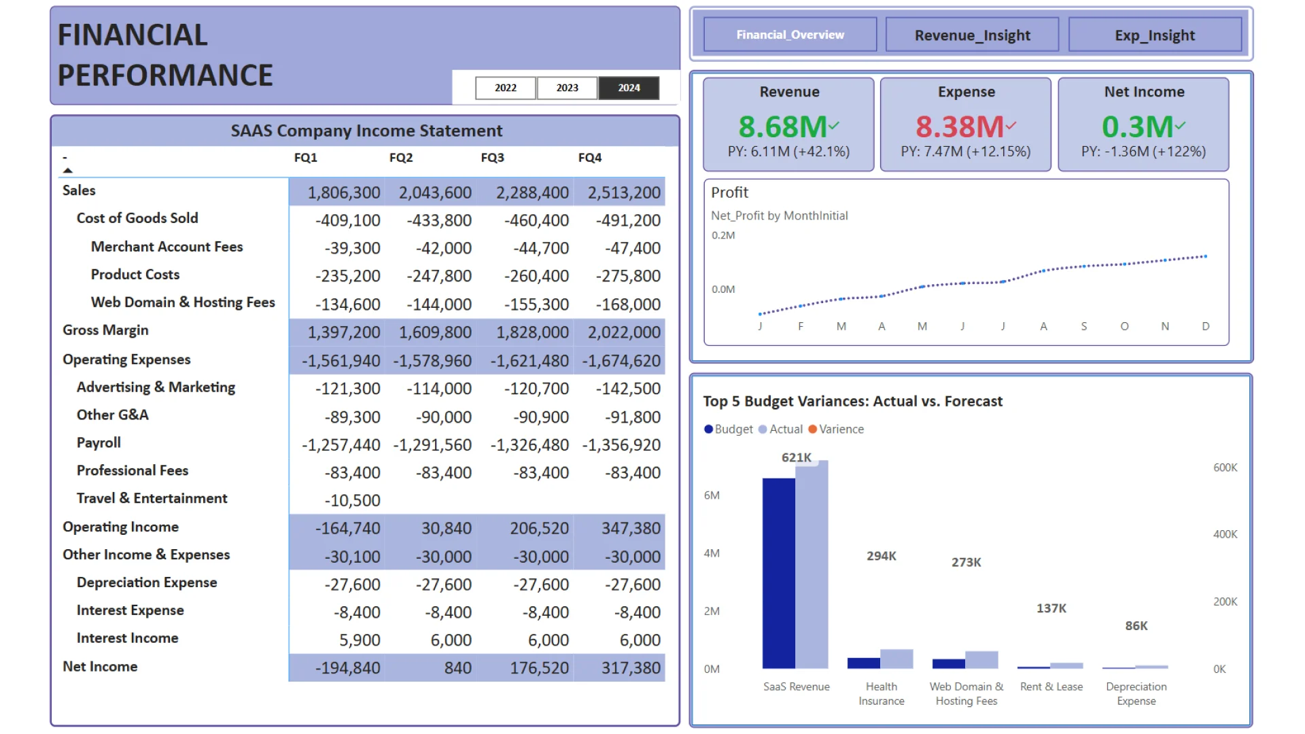1305x734 pixels.
Task: Click the December data point on Profit line
Action: pos(1205,256)
